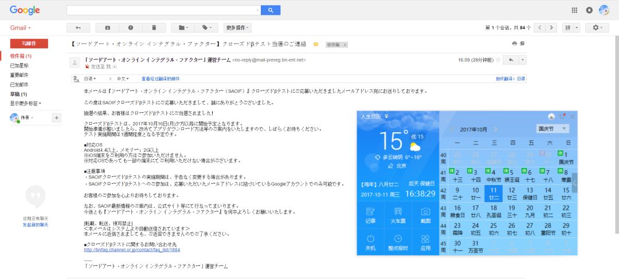Expand the Gmail product switcher dropdown
The height and width of the screenshot is (280, 619).
click(x=21, y=28)
